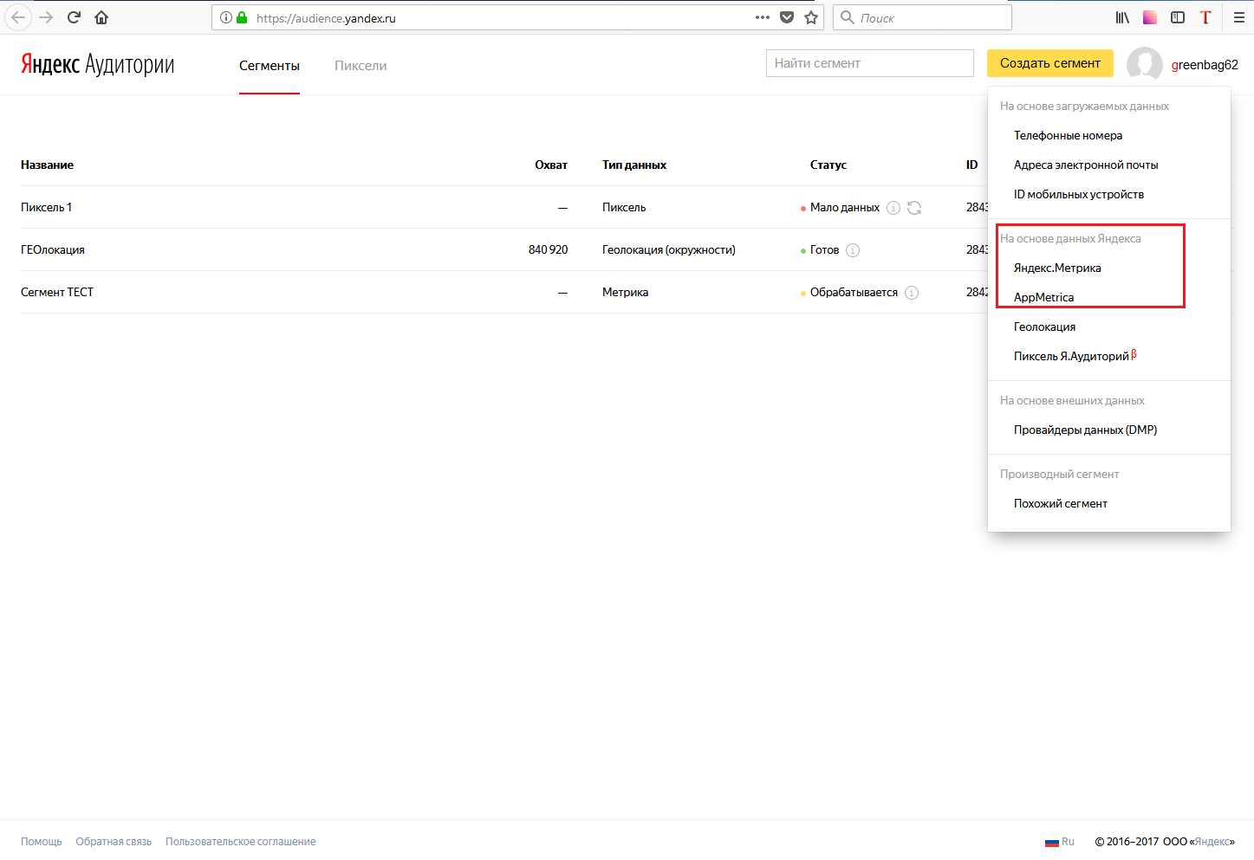This screenshot has width=1254, height=860.
Task: Reload the page
Action: (74, 17)
